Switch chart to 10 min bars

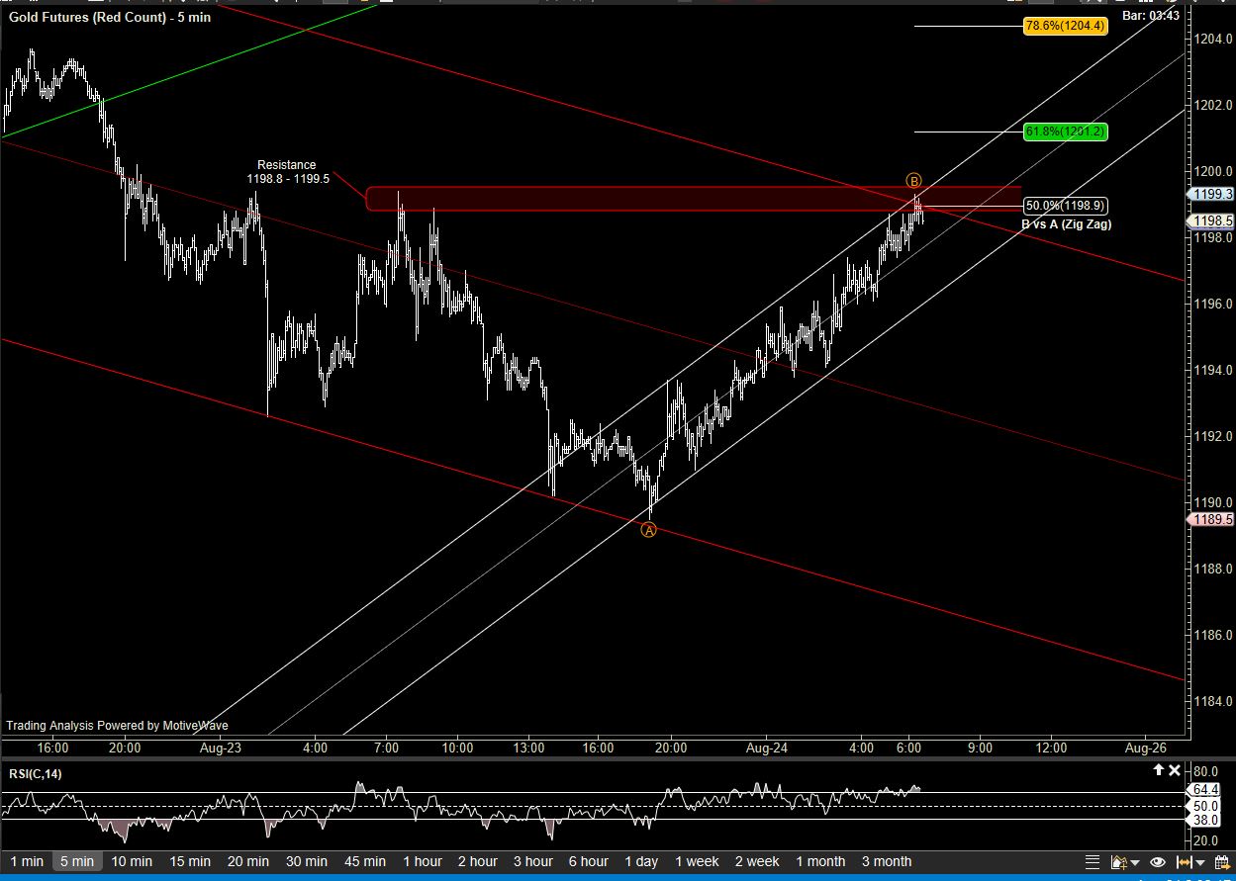click(132, 861)
